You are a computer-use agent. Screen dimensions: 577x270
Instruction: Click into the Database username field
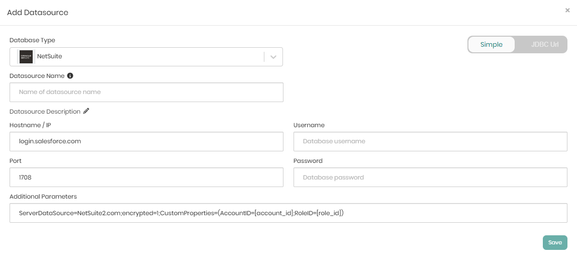[430, 142]
